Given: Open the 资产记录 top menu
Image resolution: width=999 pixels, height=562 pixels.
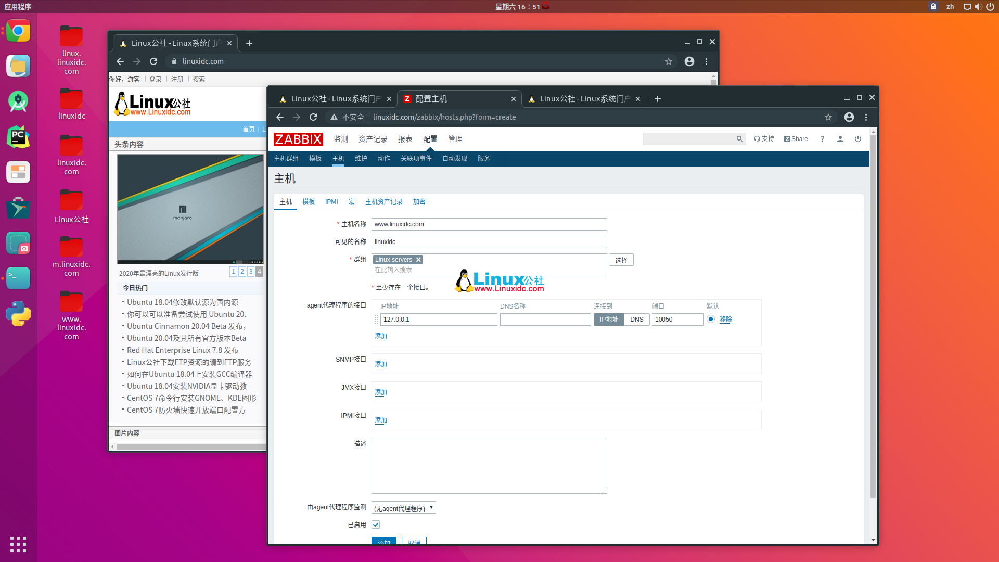Looking at the screenshot, I should click(x=373, y=139).
